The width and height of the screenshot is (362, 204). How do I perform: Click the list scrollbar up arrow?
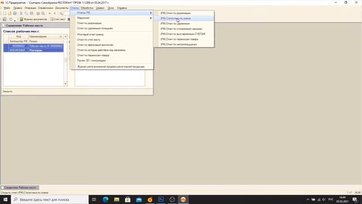click(66, 36)
